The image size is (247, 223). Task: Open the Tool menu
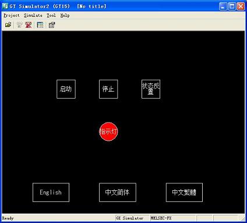tap(51, 15)
